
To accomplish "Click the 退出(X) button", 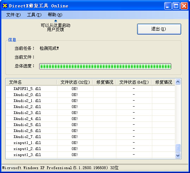I will [159, 29].
